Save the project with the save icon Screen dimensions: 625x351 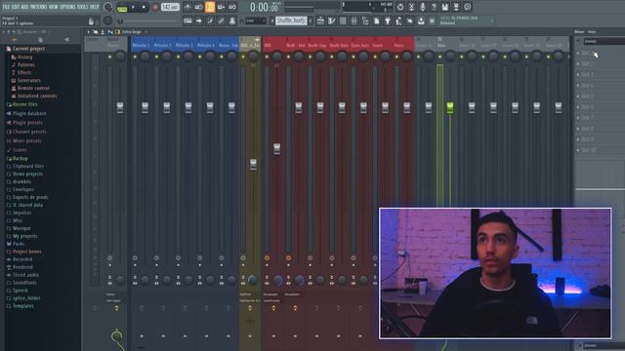[445, 7]
